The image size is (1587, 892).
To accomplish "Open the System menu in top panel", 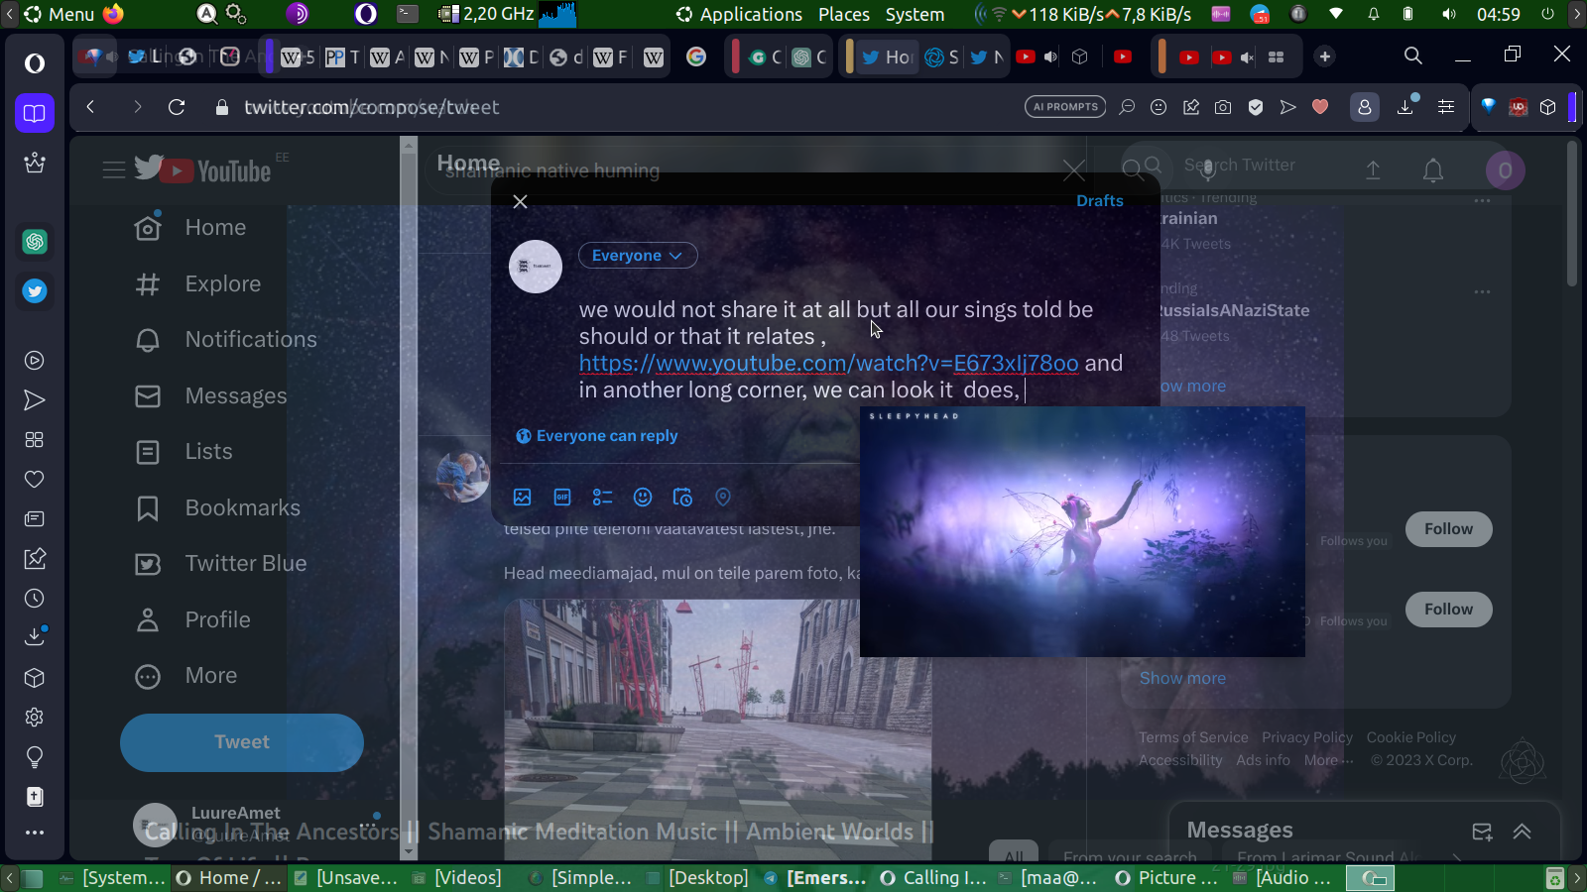I will click(x=915, y=14).
